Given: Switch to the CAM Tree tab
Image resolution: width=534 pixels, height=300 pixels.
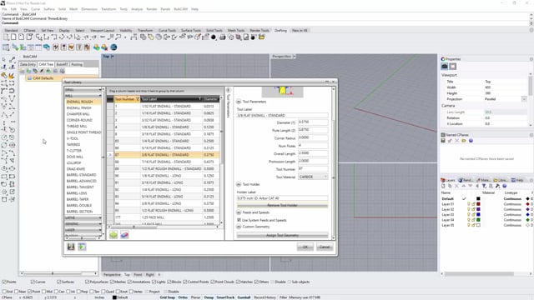Looking at the screenshot, I should click(x=46, y=64).
